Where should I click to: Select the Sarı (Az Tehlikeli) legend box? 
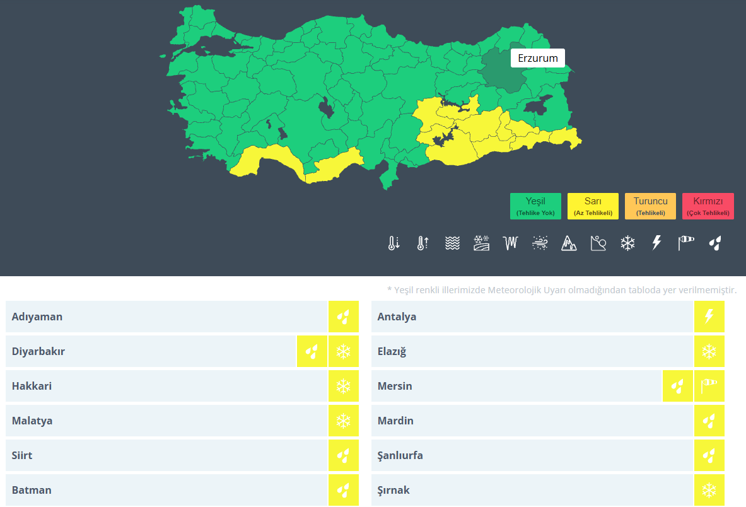(593, 206)
